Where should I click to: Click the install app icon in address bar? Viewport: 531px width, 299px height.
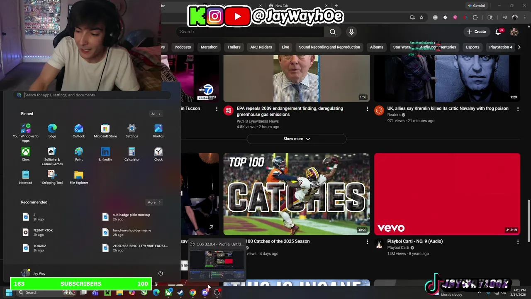pyautogui.click(x=412, y=17)
